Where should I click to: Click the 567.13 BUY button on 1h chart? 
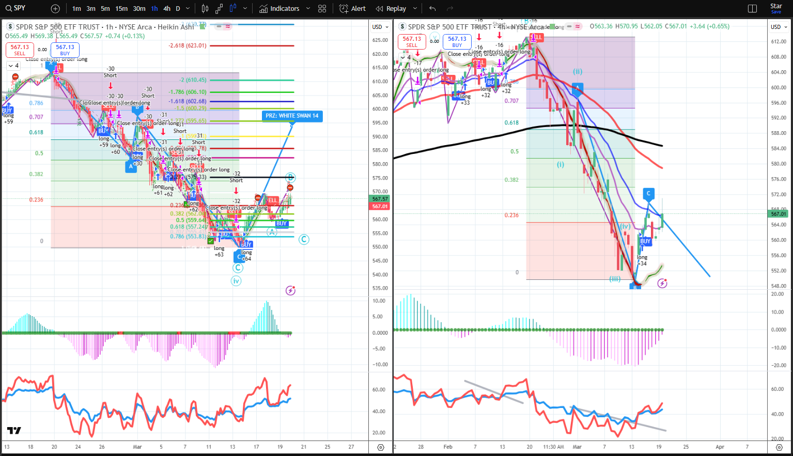(x=65, y=50)
